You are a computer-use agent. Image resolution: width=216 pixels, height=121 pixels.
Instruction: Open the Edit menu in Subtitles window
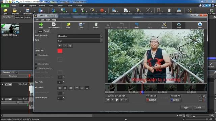coord(42,20)
